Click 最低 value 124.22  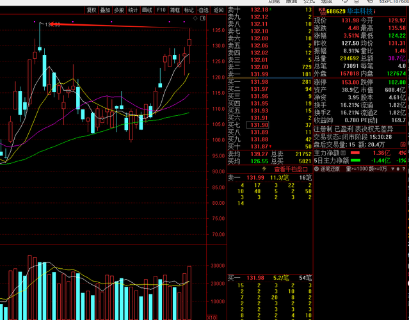(x=397, y=35)
